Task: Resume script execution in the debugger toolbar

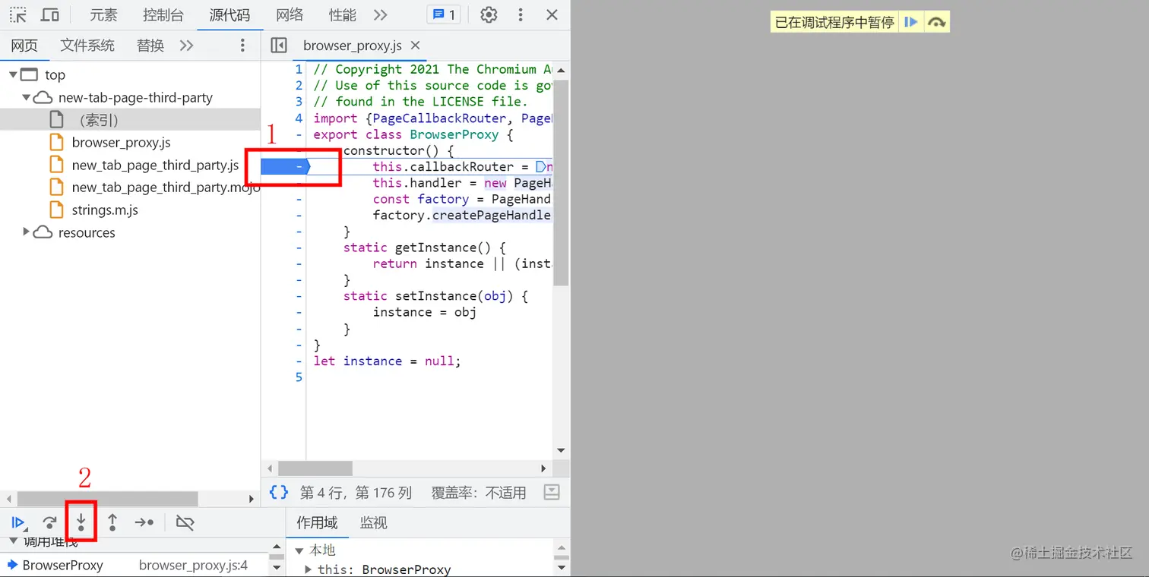Action: [x=18, y=522]
